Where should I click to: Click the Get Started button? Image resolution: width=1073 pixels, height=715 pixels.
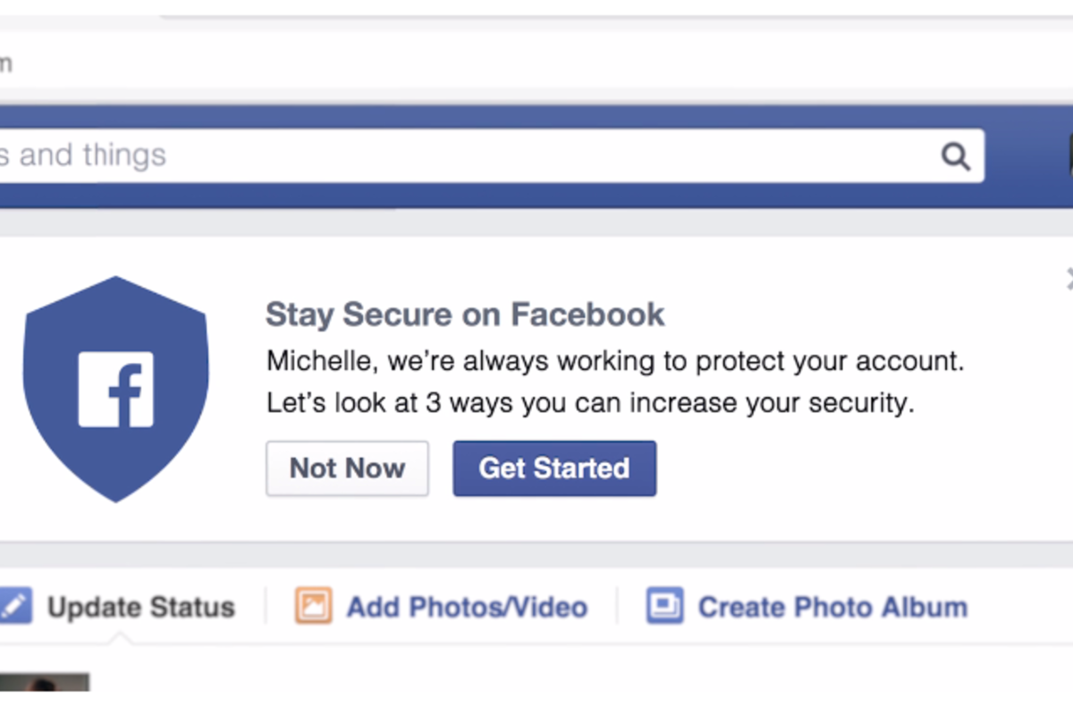(x=553, y=468)
